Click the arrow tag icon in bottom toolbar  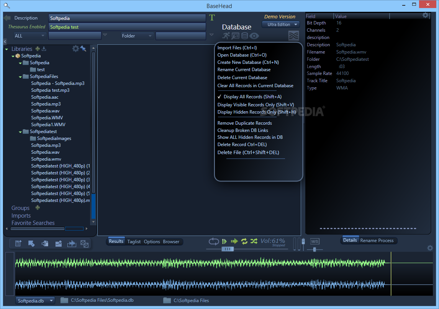[x=31, y=243]
